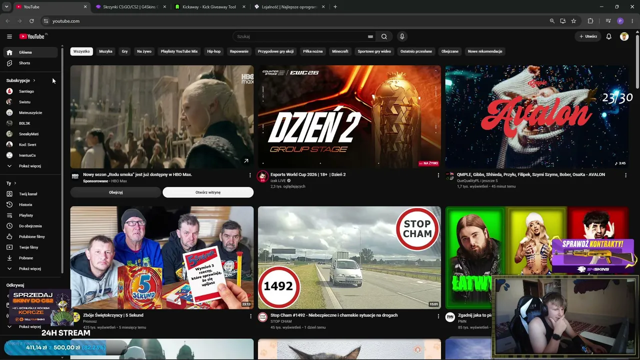Viewport: 640px width, 360px height.
Task: Select the Muzyka filter chip
Action: click(105, 51)
